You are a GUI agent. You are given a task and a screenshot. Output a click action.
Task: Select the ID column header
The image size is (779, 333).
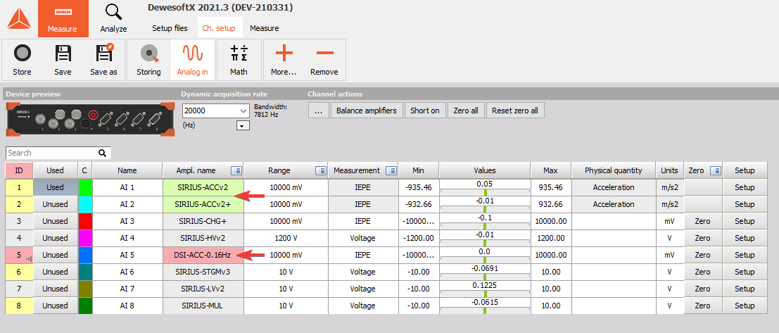[19, 170]
